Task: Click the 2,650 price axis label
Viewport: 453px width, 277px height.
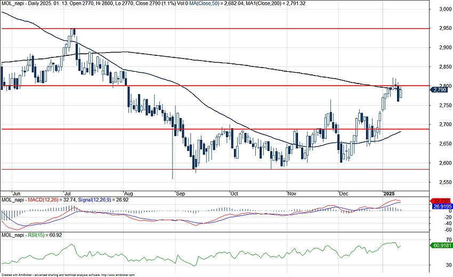Action: click(444, 144)
